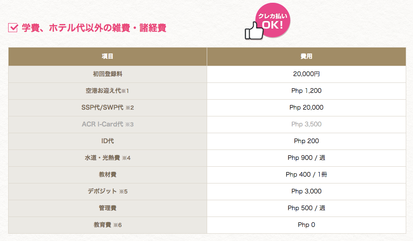Select the 費用 column header
The width and height of the screenshot is (413, 241).
[306, 57]
